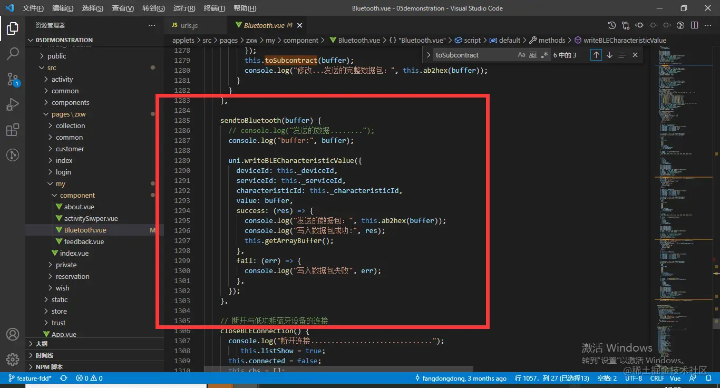The image size is (720, 388).
Task: Open the 选择(S) menu
Action: pyautogui.click(x=93, y=8)
